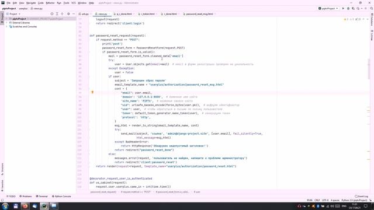Open Refactor menu
The height and width of the screenshot is (210, 374).
click(x=50, y=3)
